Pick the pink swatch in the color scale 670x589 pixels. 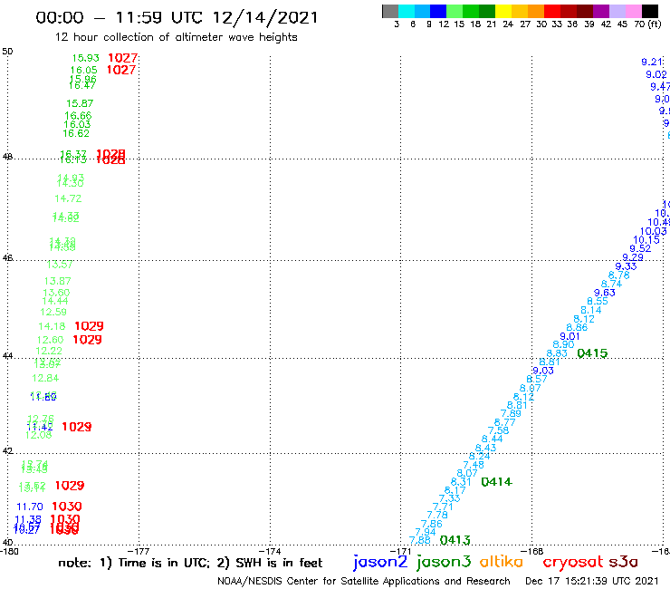click(633, 11)
